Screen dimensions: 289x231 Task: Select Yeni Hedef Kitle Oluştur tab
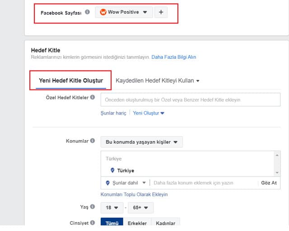[x=71, y=80]
